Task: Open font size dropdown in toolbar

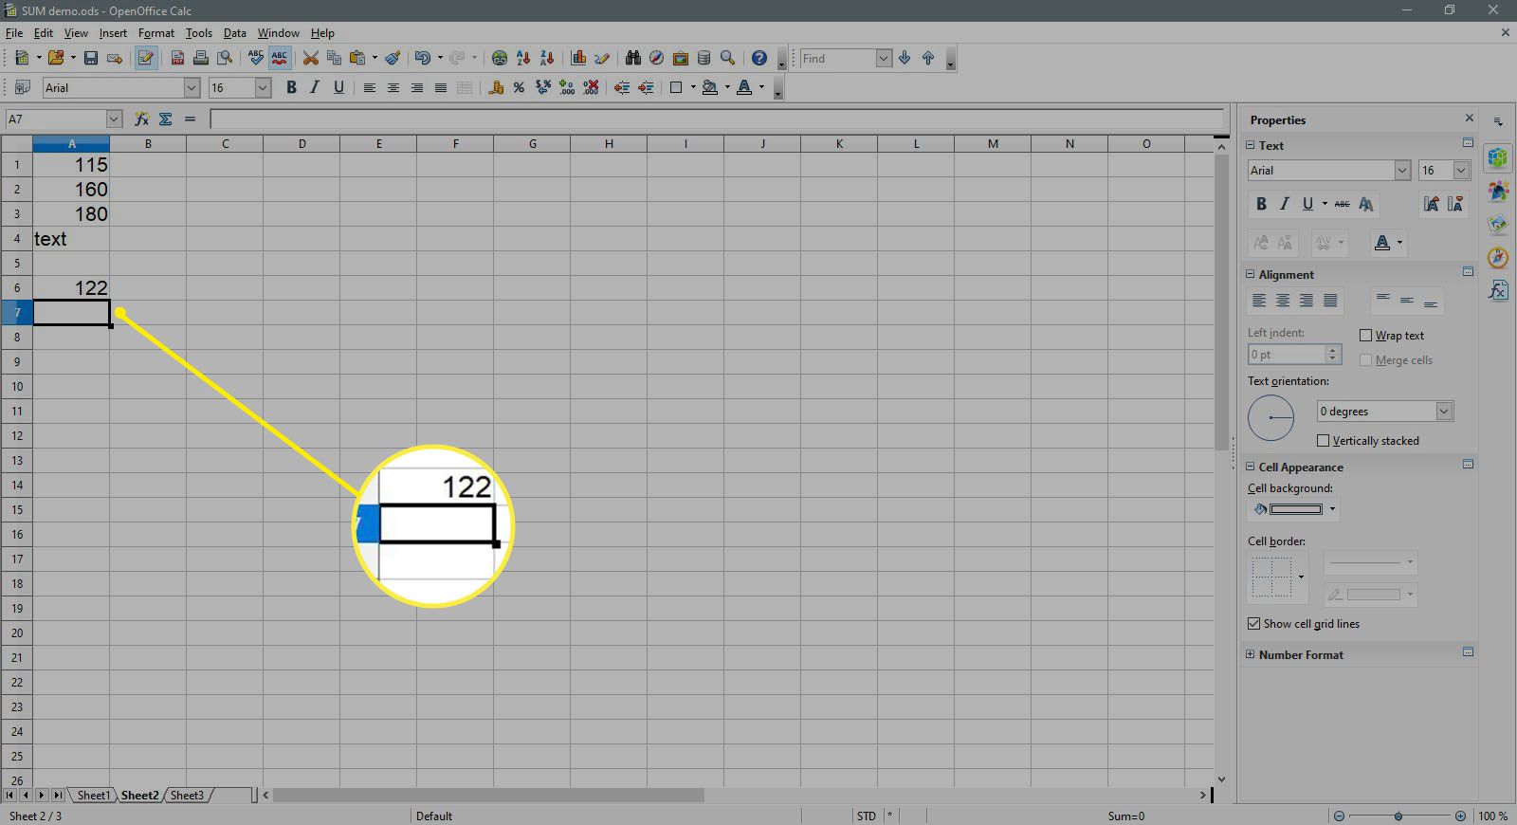Action: click(264, 88)
